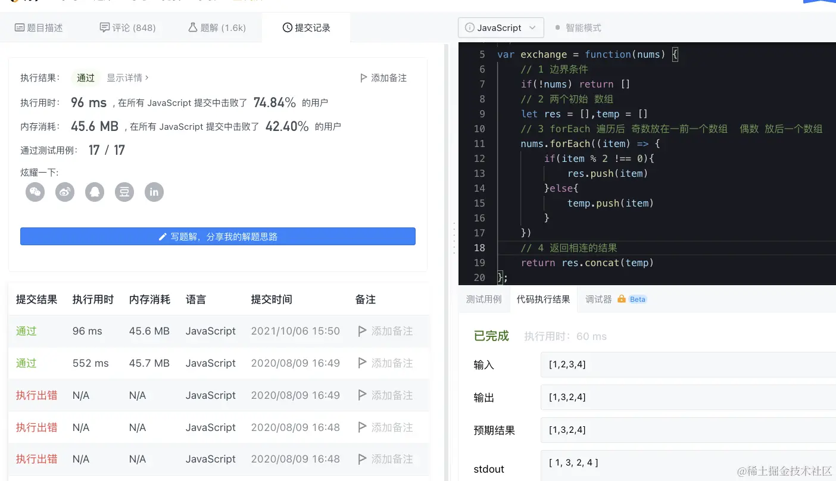The width and height of the screenshot is (836, 481).
Task: Click the 2021/10/06 15:50 timestamp
Action: pos(295,331)
